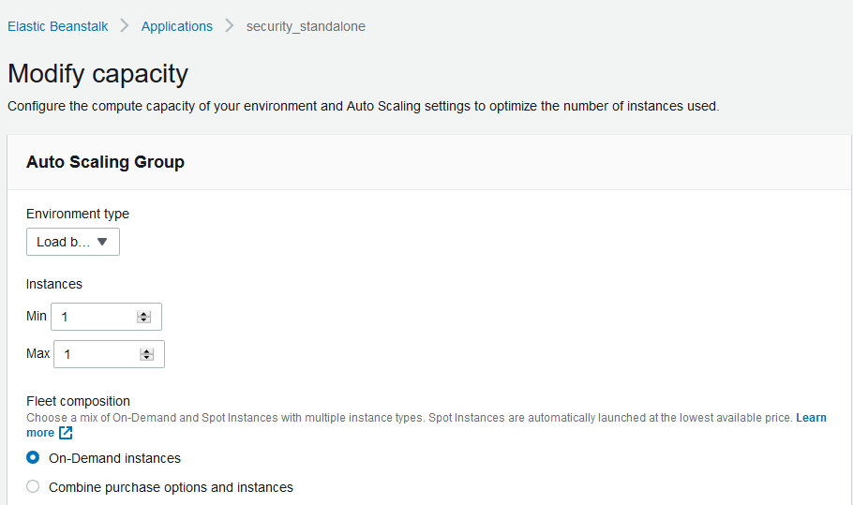Click the Modify capacity page title
Screen dimensions: 853x505
(x=97, y=74)
